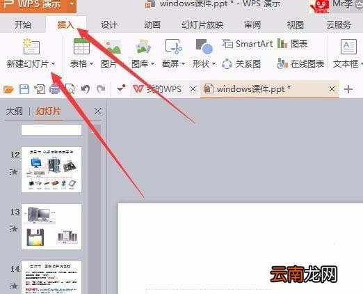The height and width of the screenshot is (294, 363).
Task: Insert a 关系图 diagram
Action: 241,63
